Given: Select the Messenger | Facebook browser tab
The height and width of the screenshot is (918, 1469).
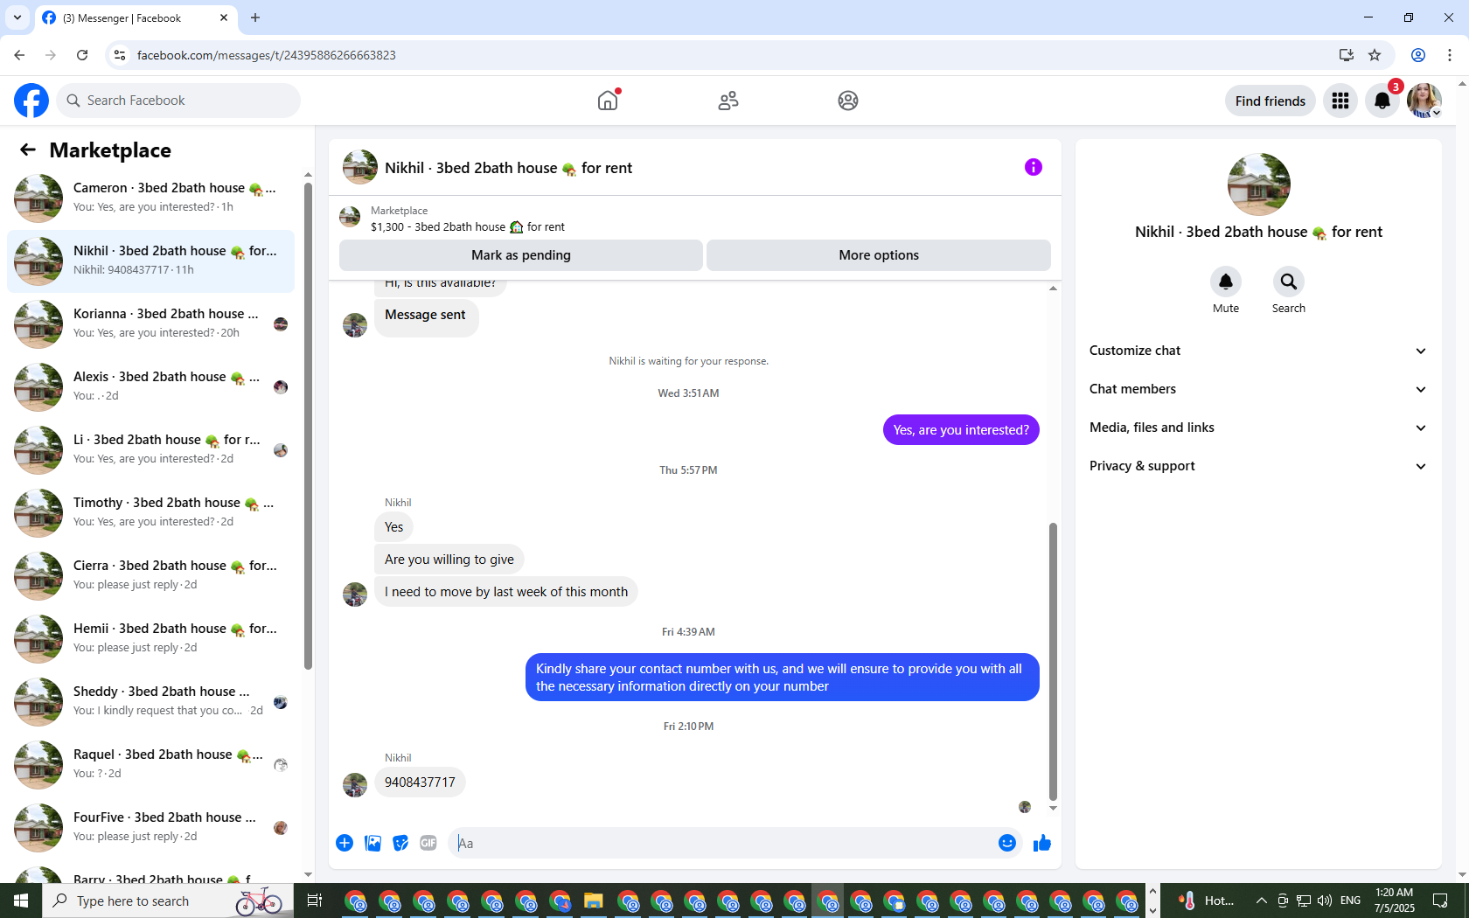Looking at the screenshot, I should (x=136, y=17).
